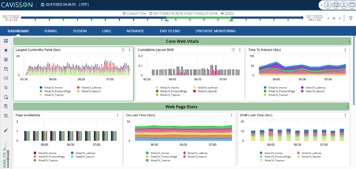Click the sidebar file with star icon
This screenshot has height=169, width=356.
pos(6,97)
